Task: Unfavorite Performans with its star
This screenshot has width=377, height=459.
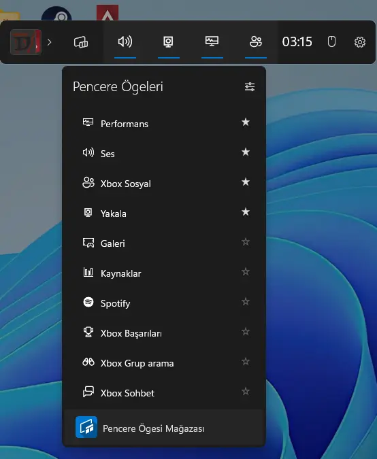Action: 246,122
